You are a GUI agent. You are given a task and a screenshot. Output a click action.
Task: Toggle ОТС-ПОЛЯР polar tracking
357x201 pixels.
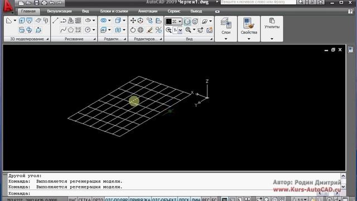pos(116,199)
